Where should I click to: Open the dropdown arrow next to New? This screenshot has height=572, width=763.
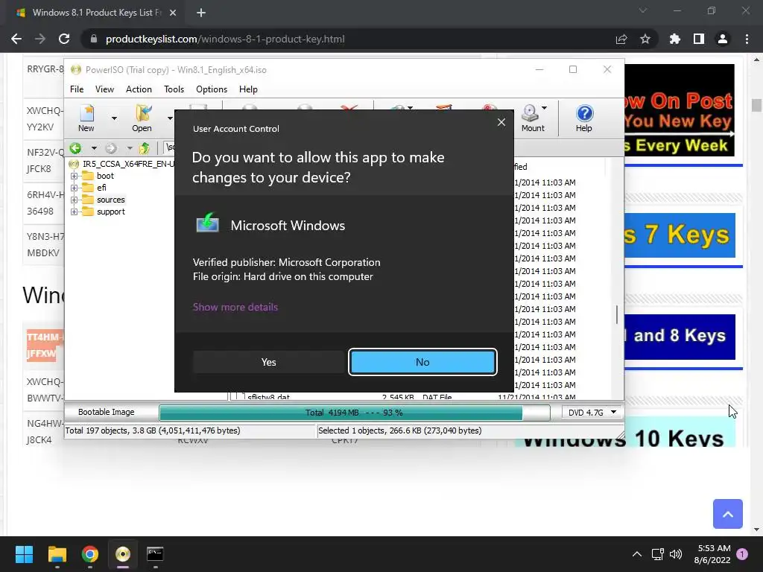pyautogui.click(x=114, y=118)
